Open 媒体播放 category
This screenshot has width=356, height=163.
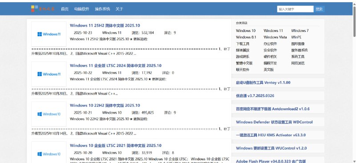pos(243,50)
